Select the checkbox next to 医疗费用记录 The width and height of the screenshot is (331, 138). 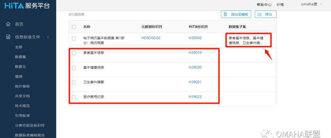pyautogui.click(x=74, y=97)
